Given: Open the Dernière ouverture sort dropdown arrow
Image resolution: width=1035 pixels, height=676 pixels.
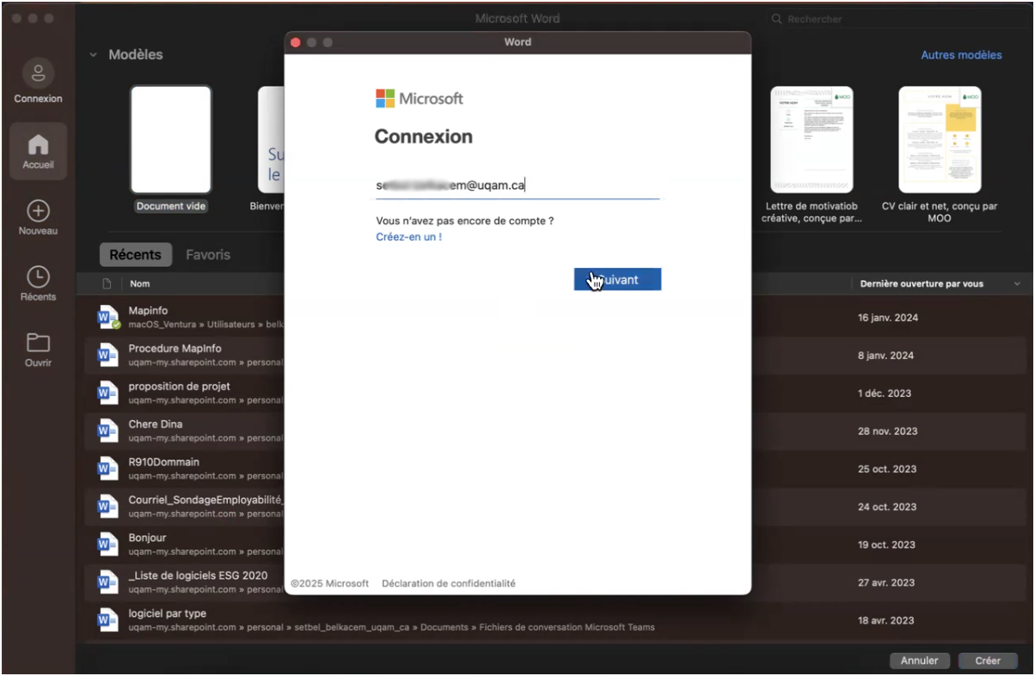Looking at the screenshot, I should click(1017, 283).
